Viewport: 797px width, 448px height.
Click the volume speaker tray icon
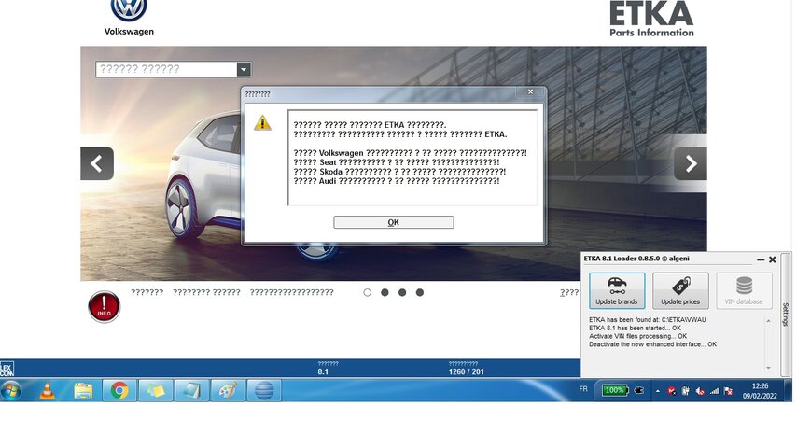(x=700, y=391)
